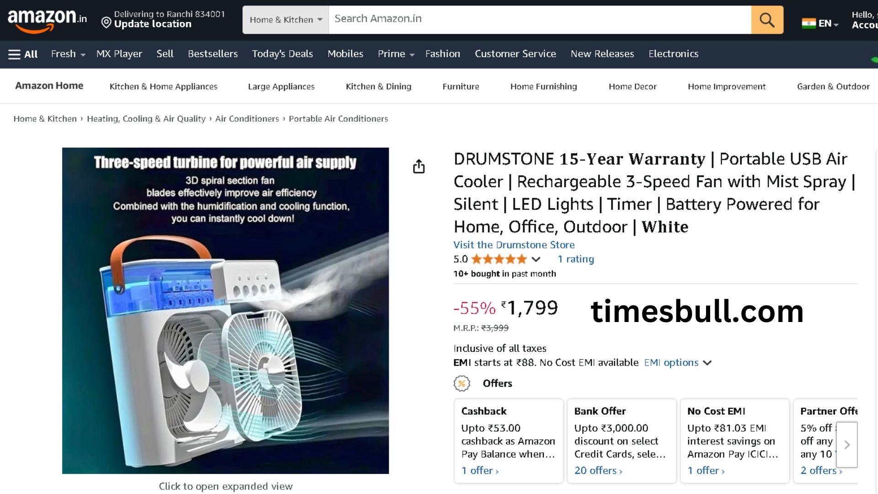Click the location pin Update location
This screenshot has width=878, height=494.
[x=106, y=22]
